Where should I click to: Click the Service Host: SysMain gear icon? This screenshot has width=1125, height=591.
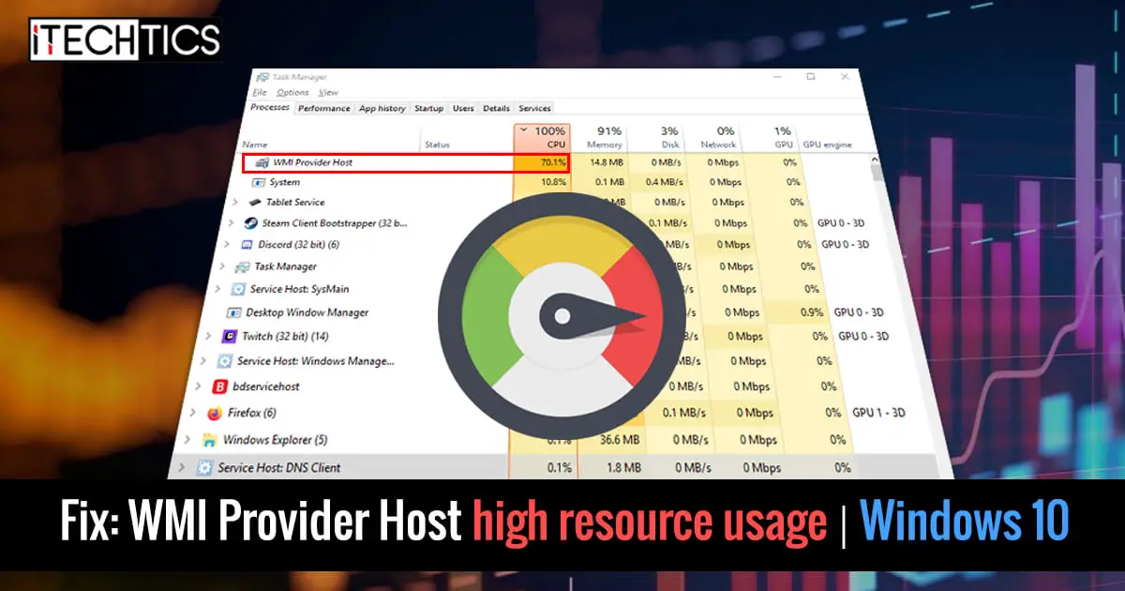(x=238, y=289)
